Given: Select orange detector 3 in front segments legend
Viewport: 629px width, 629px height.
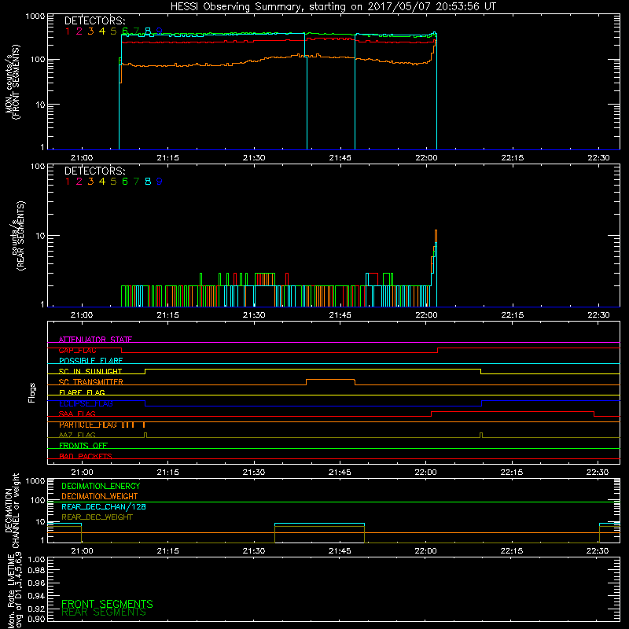Looking at the screenshot, I should [90, 31].
